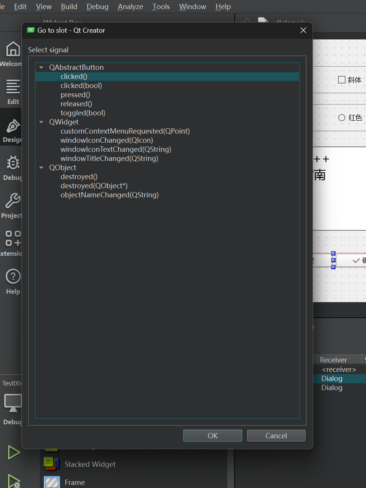Confirm signal selection with OK
This screenshot has width=366, height=488.
pos(212,436)
